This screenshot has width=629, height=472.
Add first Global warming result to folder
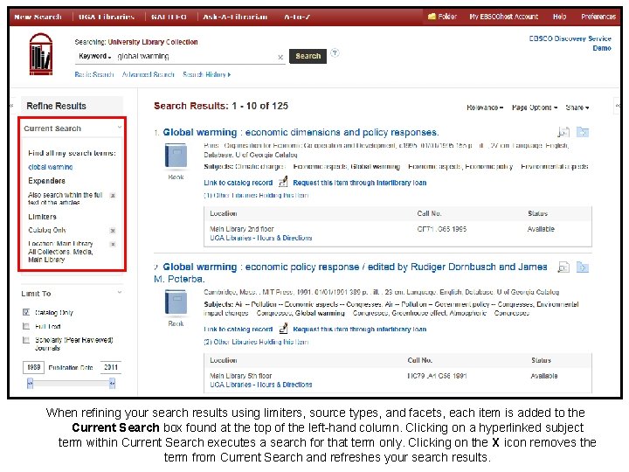pyautogui.click(x=583, y=132)
